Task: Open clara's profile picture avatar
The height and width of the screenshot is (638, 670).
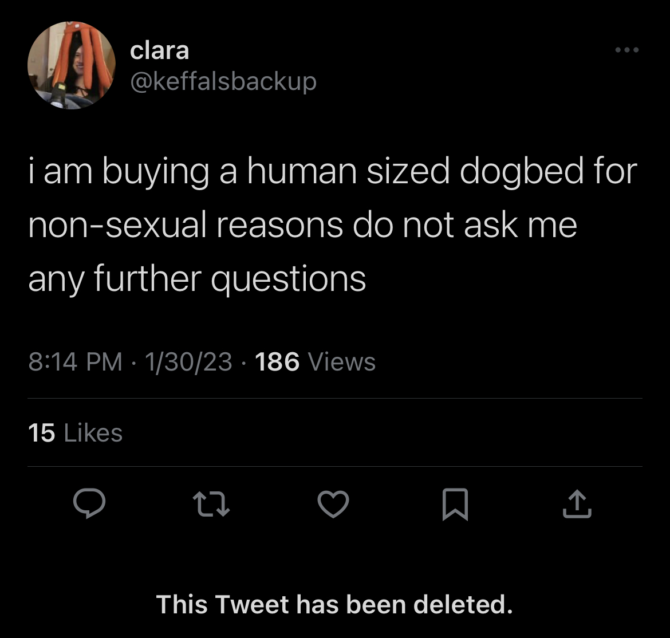Action: (72, 65)
